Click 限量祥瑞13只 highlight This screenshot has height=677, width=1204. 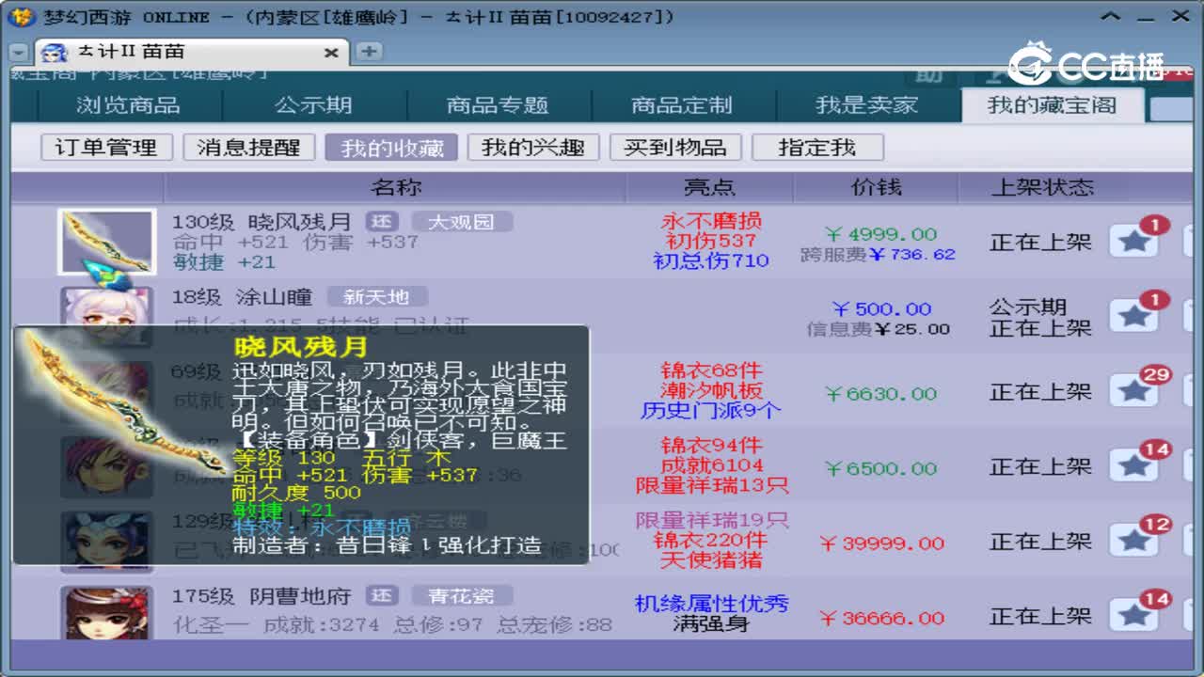[x=711, y=485]
